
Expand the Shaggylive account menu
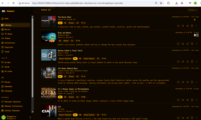tap(30, 117)
